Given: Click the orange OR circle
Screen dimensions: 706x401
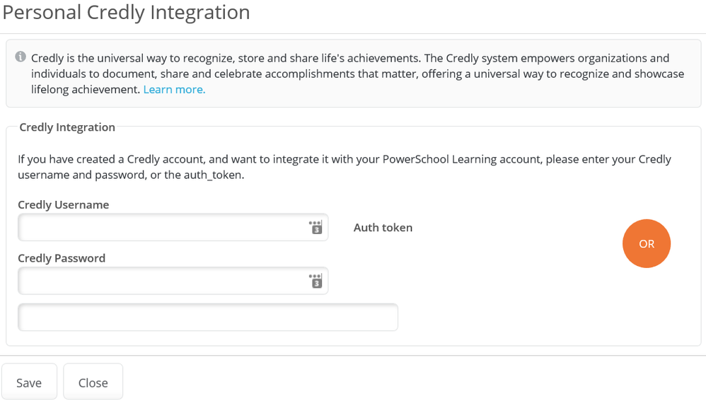Looking at the screenshot, I should (647, 243).
